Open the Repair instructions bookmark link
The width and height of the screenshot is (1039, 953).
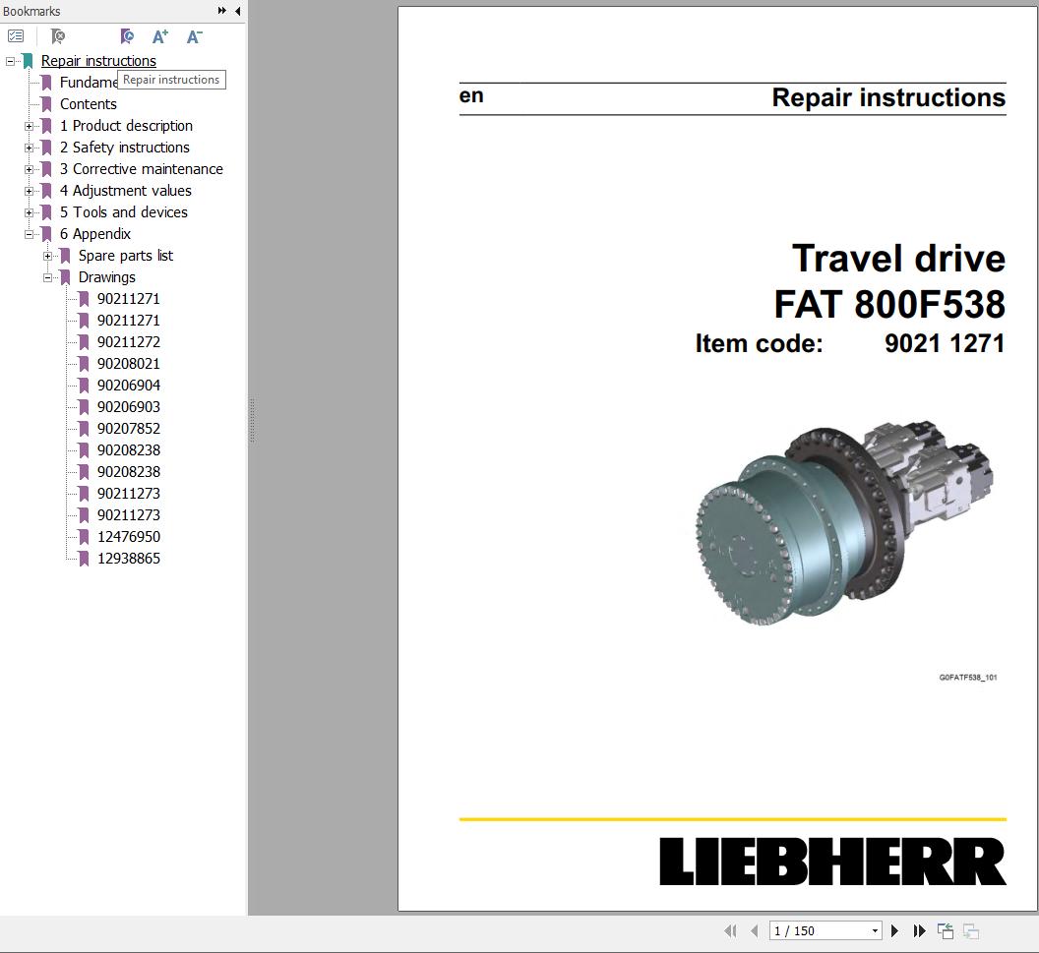(98, 61)
